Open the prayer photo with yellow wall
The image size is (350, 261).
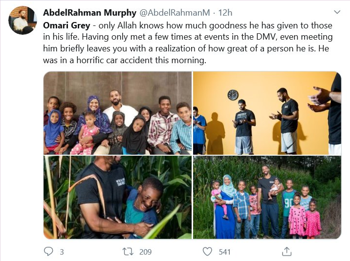267,113
